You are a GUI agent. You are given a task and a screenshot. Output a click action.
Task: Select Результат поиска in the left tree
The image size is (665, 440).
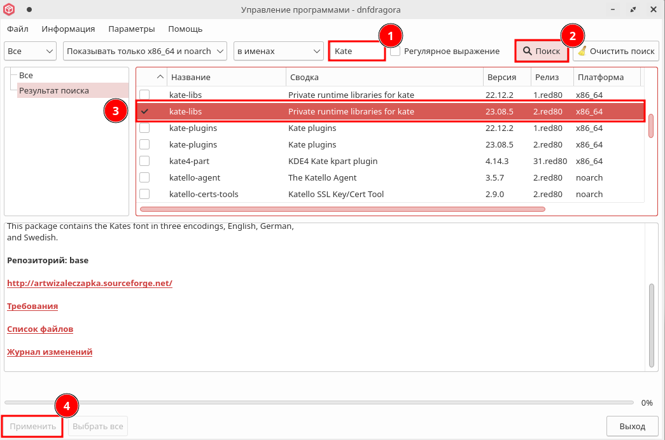click(x=54, y=90)
